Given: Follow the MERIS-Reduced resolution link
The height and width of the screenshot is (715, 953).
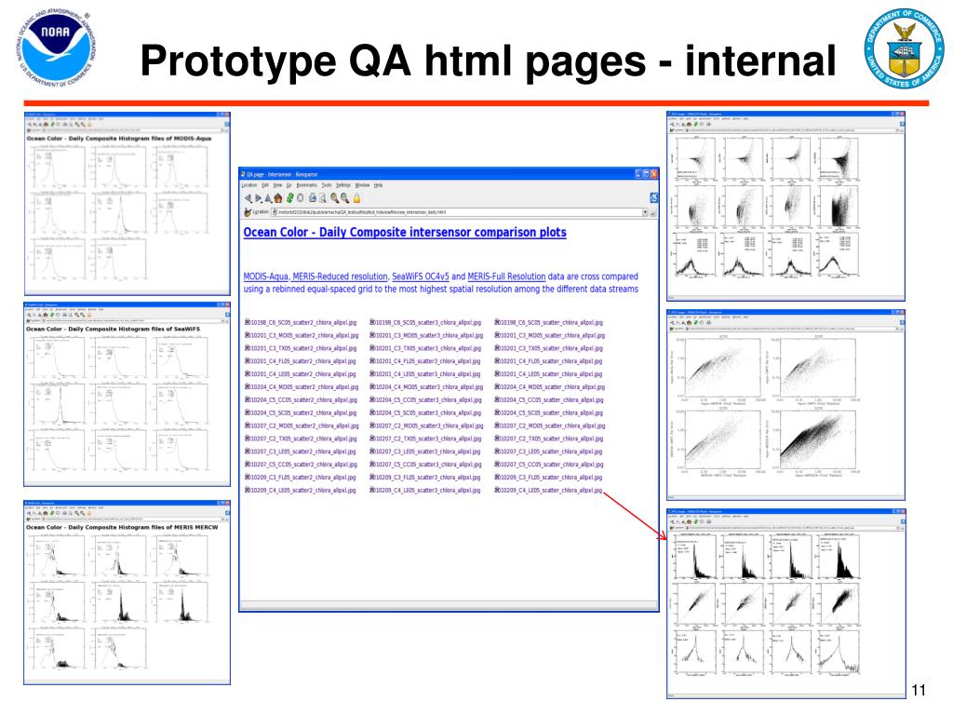Looking at the screenshot, I should (x=340, y=277).
